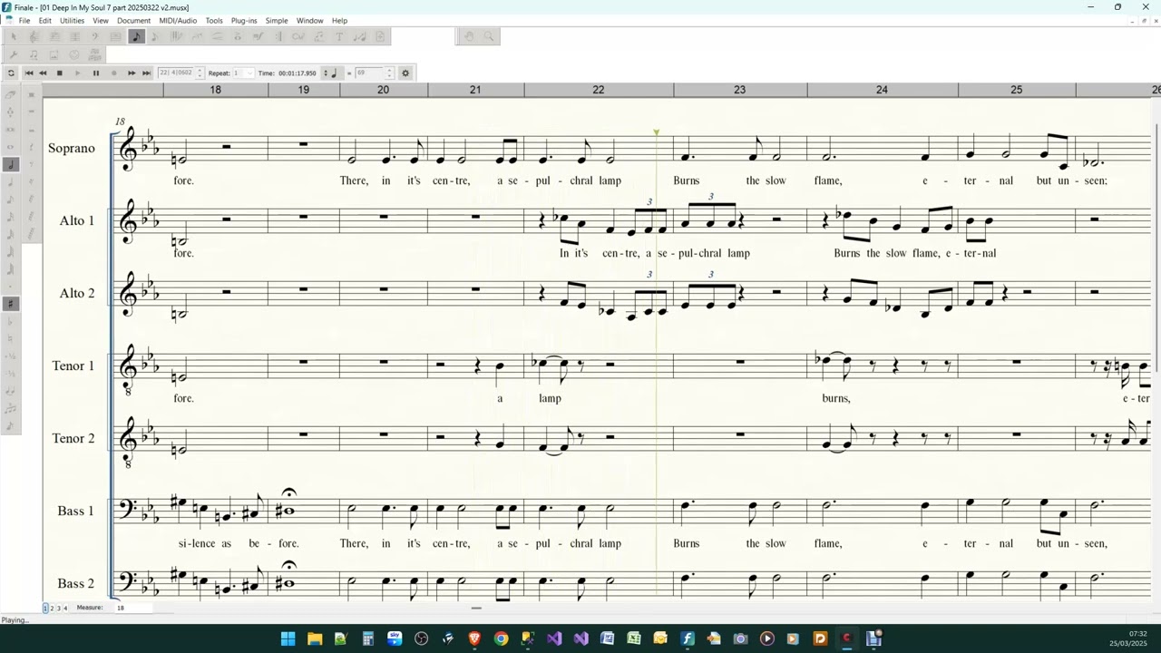Open the Utilities menu
Image resolution: width=1161 pixels, height=653 pixels.
point(72,20)
